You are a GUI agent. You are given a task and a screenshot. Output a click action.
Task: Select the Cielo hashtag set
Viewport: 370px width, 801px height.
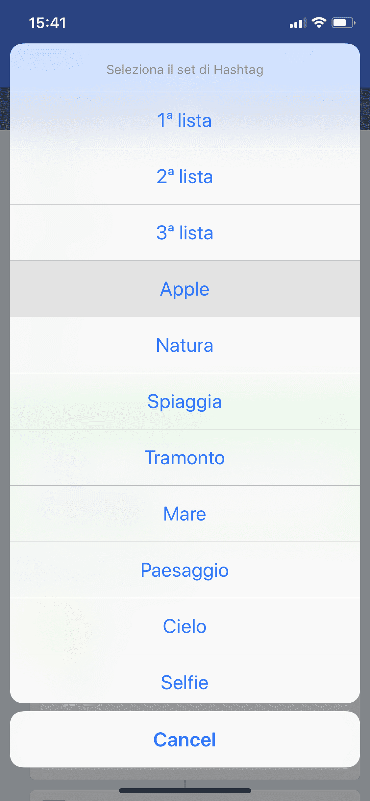point(185,626)
